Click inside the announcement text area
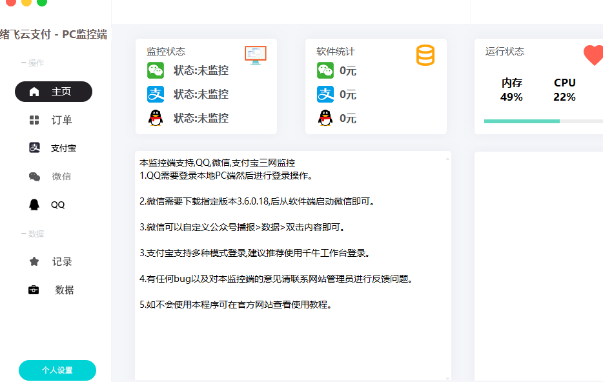 [x=291, y=336]
